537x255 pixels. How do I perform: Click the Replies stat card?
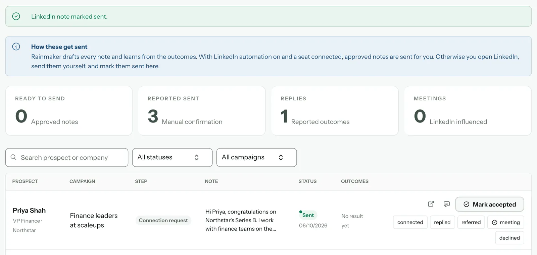pyautogui.click(x=335, y=111)
